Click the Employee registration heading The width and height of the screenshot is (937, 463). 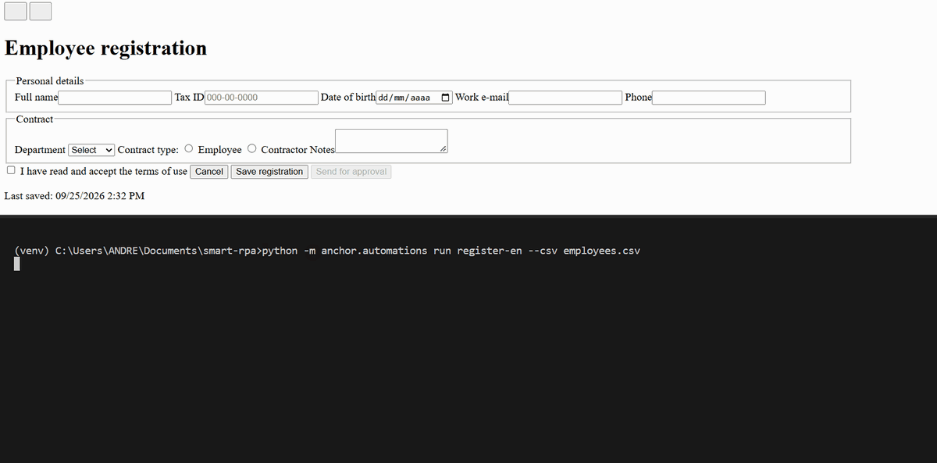point(105,48)
